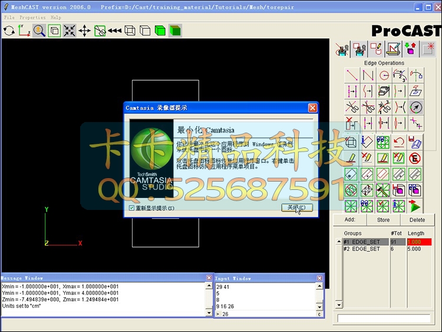Viewport: 442px width, 332px height.
Task: Click the Input Window command entry field
Action: click(265, 314)
